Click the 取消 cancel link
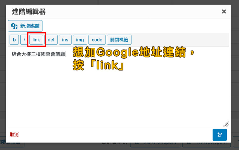This screenshot has height=150, width=239. point(14,135)
